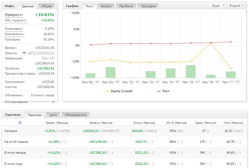Click the Nov 17 Equity Growth point
The height and width of the screenshot is (168, 249).
pyautogui.click(x=231, y=69)
